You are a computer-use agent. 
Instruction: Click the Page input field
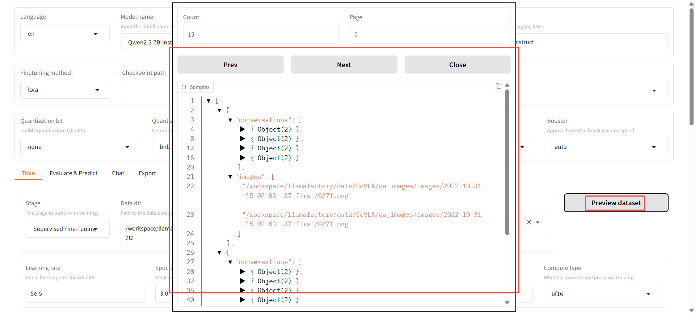pyautogui.click(x=427, y=34)
